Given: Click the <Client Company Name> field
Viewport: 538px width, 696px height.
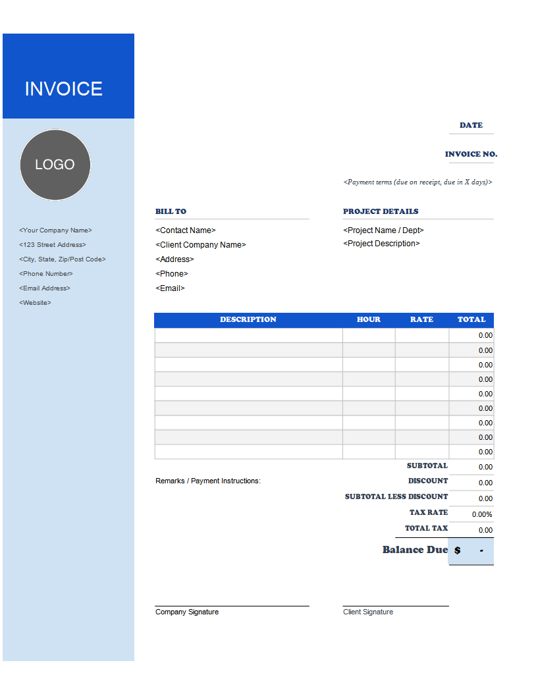Looking at the screenshot, I should pyautogui.click(x=201, y=245).
